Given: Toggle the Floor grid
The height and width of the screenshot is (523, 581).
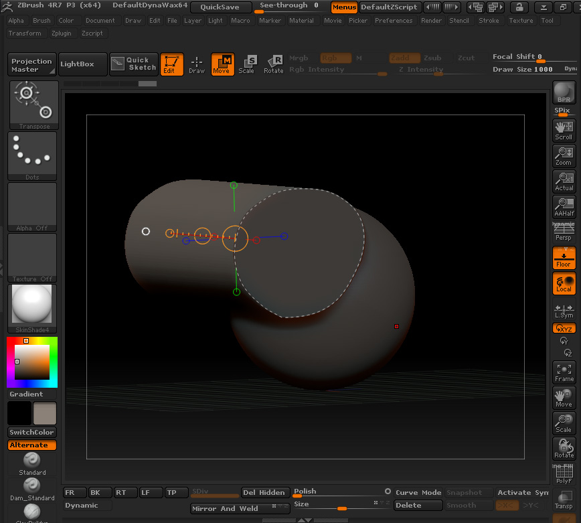Looking at the screenshot, I should pyautogui.click(x=564, y=258).
